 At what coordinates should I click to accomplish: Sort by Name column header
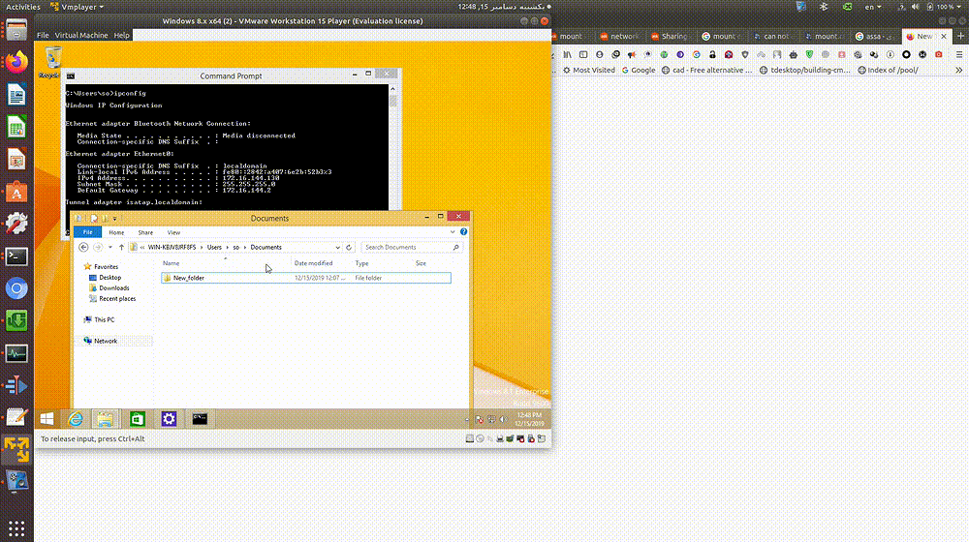[172, 263]
